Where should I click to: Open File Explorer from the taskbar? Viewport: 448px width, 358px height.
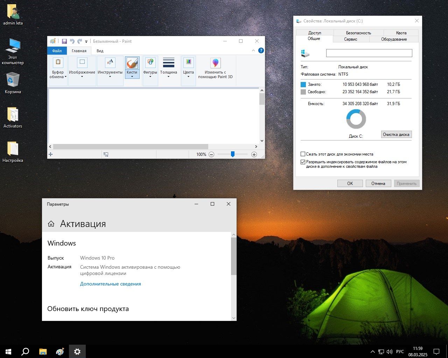[43, 351]
